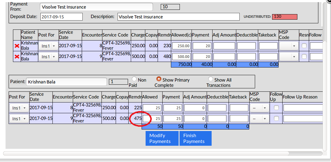Click the Payment From text field
Image resolution: width=331 pixels, height=162 pixels.
[x=96, y=7]
